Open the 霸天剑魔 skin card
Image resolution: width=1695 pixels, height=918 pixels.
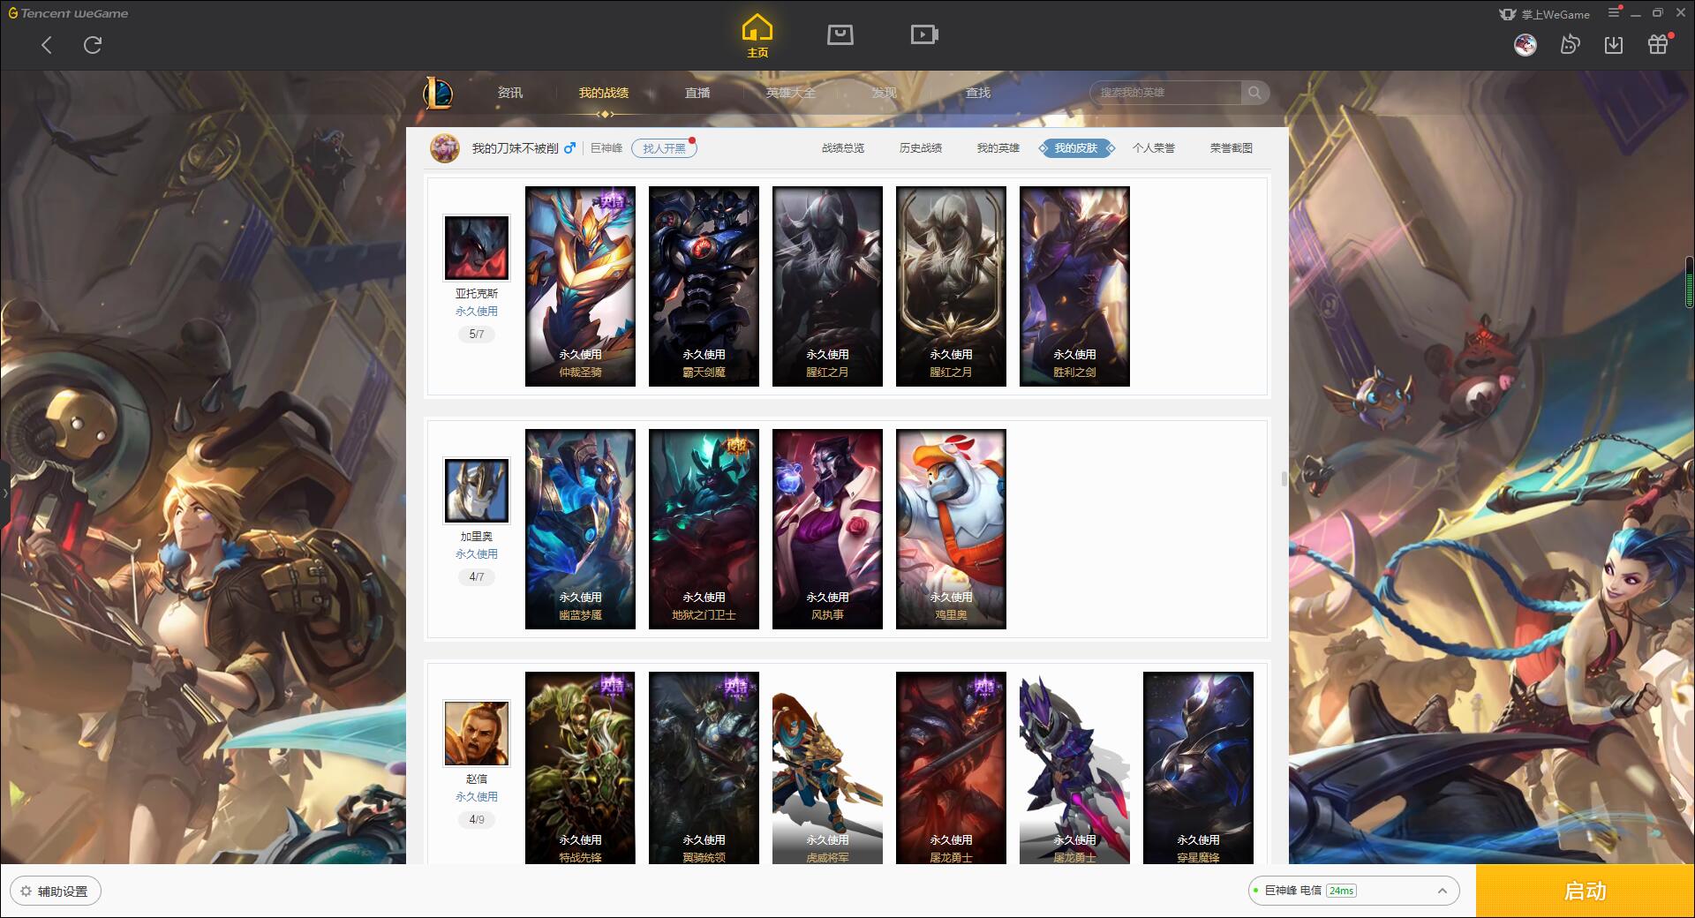tap(704, 286)
